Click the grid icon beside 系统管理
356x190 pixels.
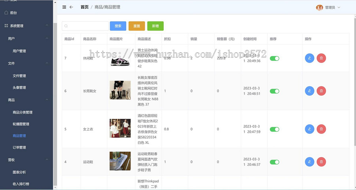tap(6, 26)
